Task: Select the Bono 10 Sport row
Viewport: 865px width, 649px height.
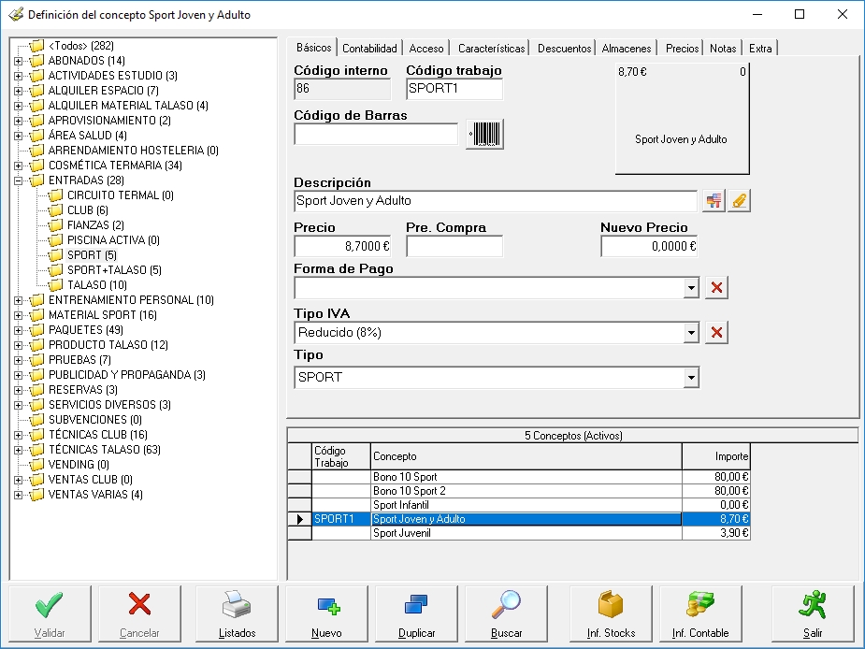Action: click(519, 477)
